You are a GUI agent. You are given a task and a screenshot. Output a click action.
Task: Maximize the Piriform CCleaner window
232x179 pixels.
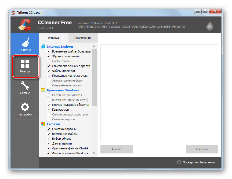[205, 12]
